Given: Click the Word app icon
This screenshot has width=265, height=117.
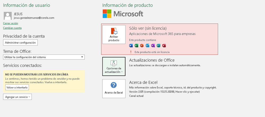Looking at the screenshot, I should [131, 45].
